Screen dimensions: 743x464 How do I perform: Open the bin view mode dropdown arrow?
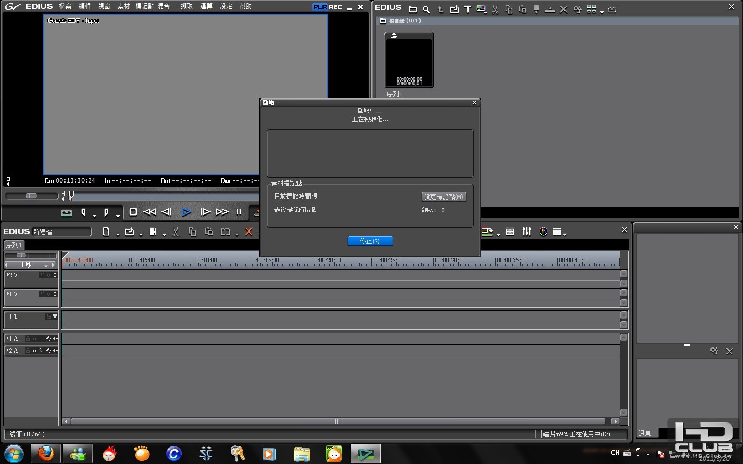tap(602, 11)
